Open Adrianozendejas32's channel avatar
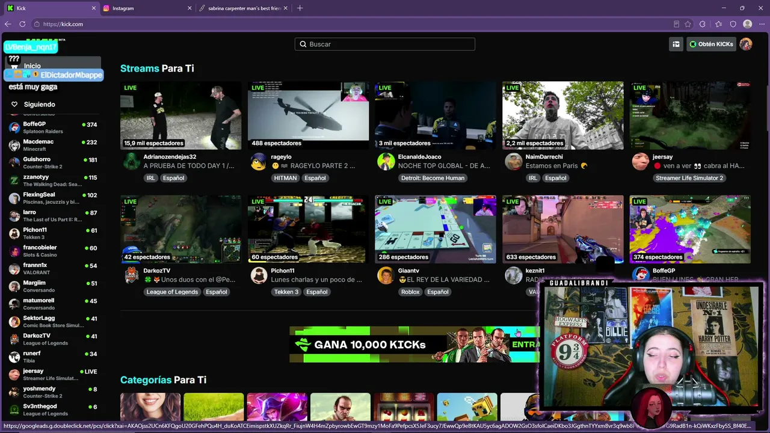The image size is (770, 433). [x=131, y=161]
